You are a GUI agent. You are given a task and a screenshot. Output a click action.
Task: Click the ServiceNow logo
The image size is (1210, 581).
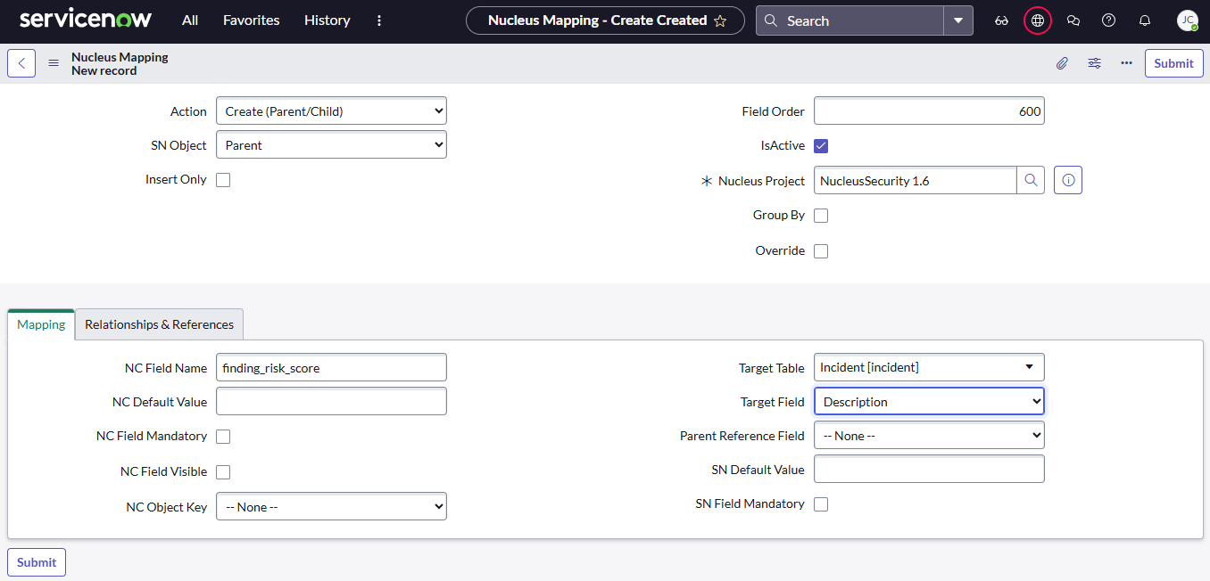[86, 20]
